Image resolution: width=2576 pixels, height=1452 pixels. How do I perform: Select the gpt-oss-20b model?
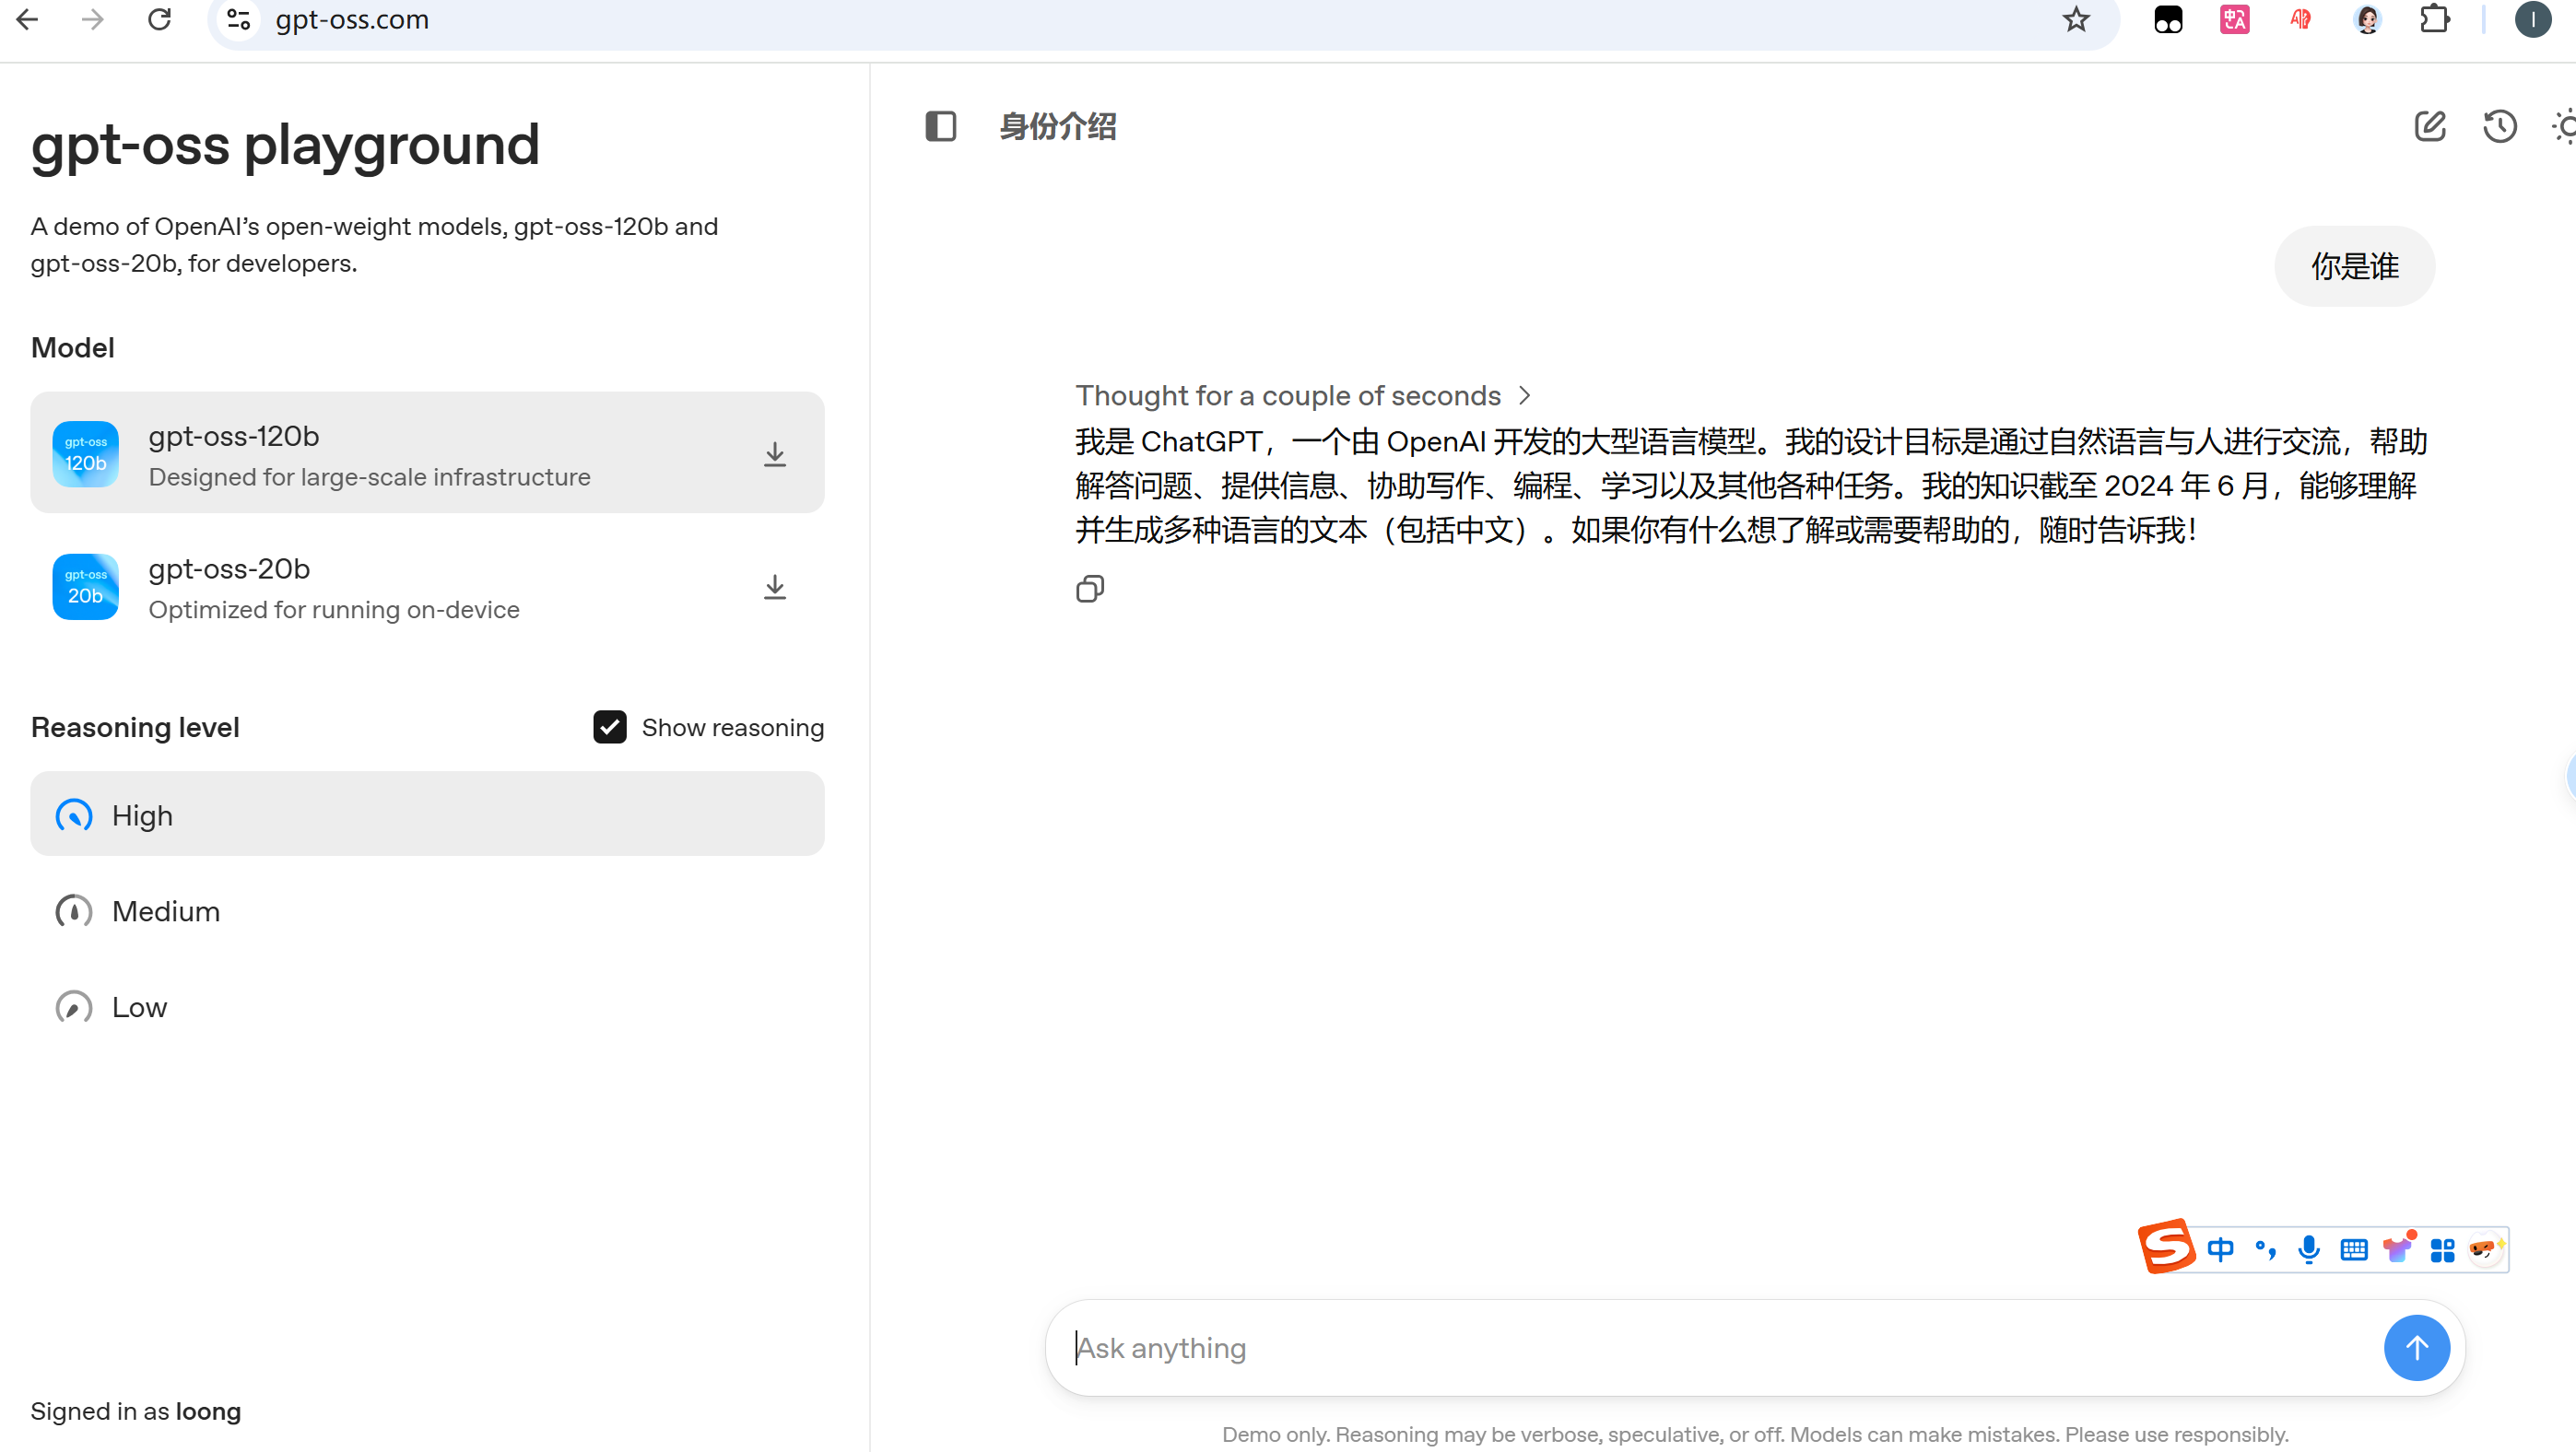pos(427,587)
